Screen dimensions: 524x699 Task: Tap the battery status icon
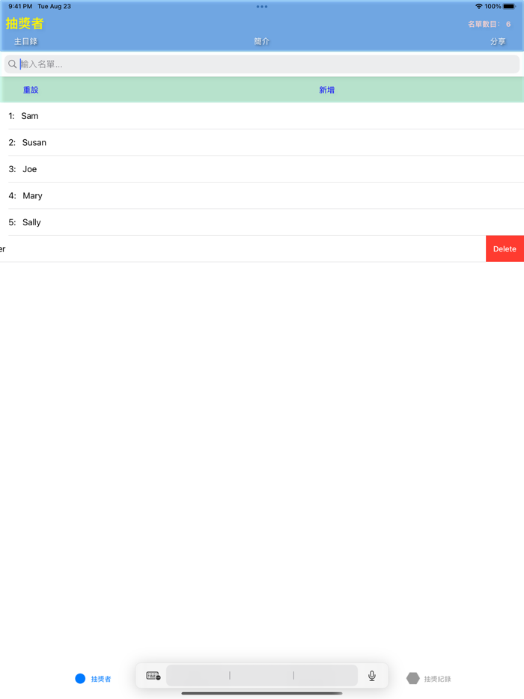(x=510, y=6)
